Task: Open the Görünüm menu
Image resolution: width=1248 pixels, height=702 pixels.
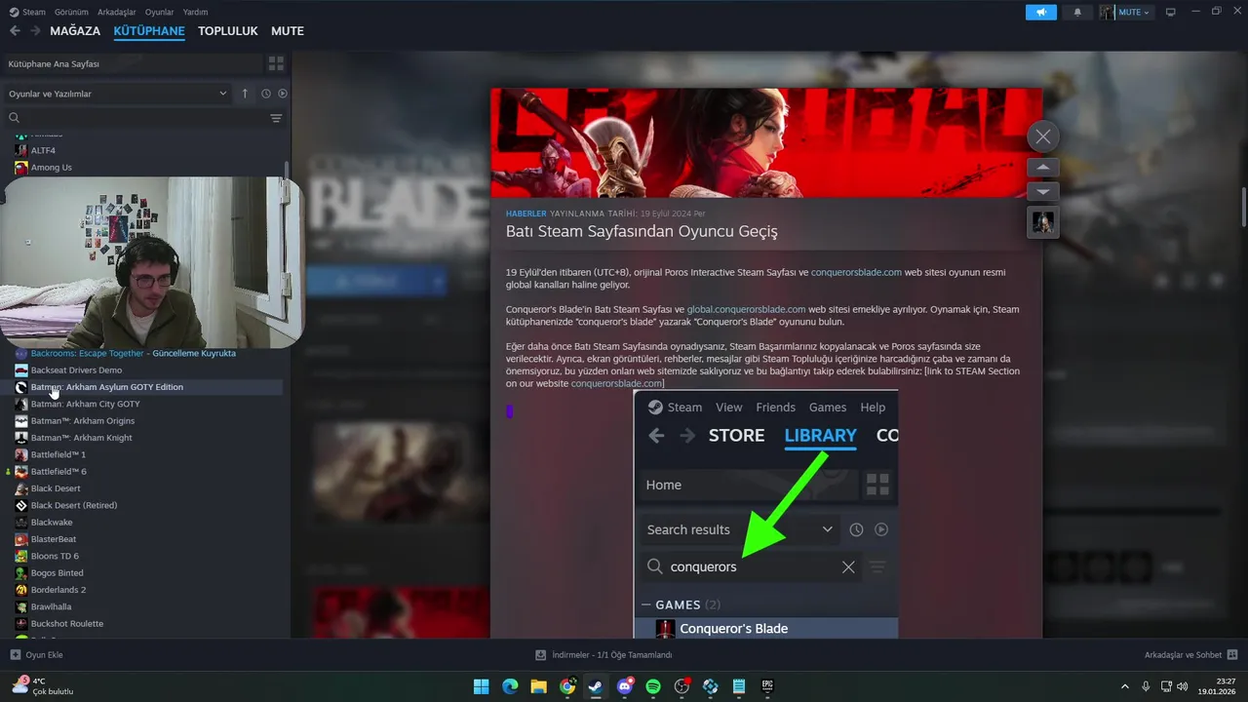Action: (71, 12)
